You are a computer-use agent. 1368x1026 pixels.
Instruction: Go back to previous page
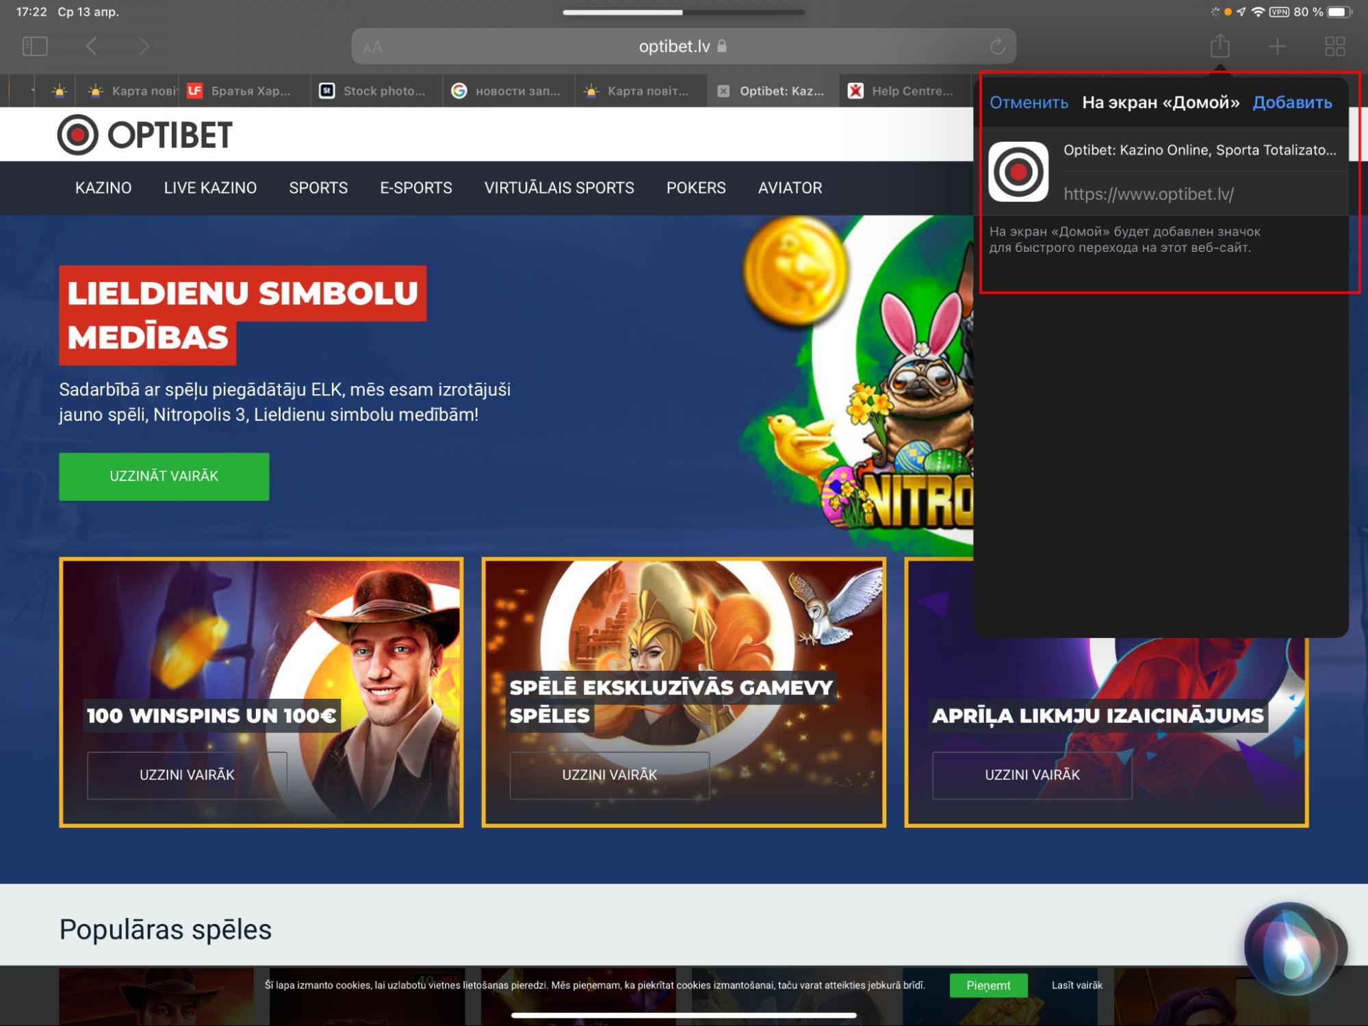pos(92,47)
